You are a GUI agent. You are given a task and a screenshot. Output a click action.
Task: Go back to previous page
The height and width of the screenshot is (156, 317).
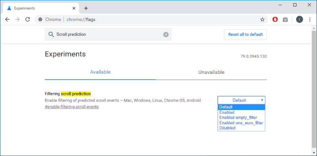7,19
